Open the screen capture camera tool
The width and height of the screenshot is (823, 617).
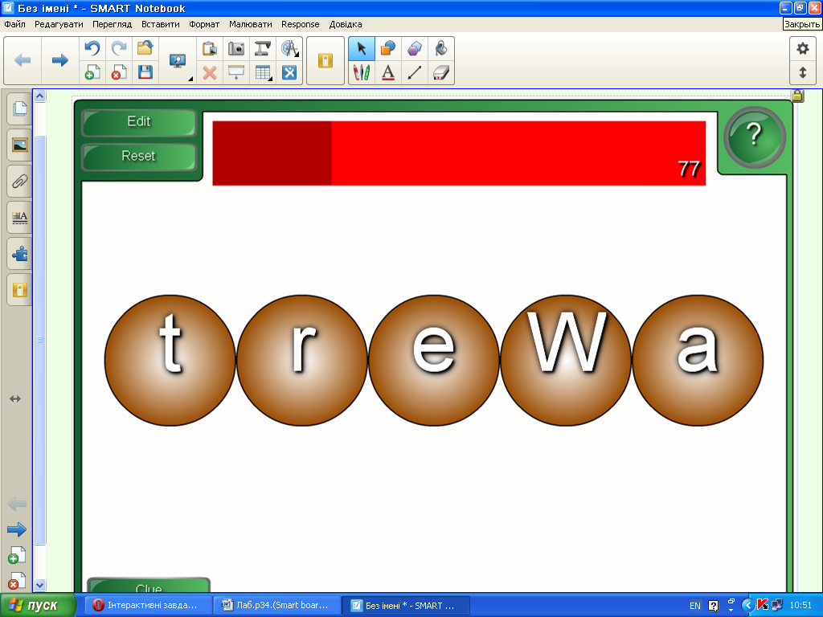[x=236, y=49]
